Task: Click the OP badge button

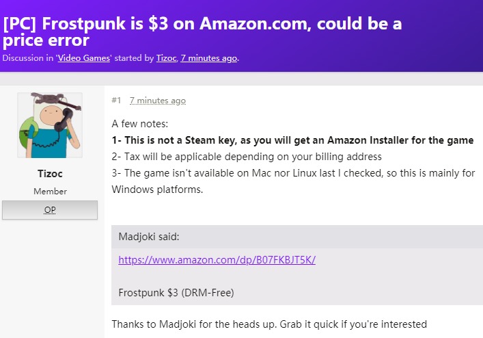Action: coord(50,210)
